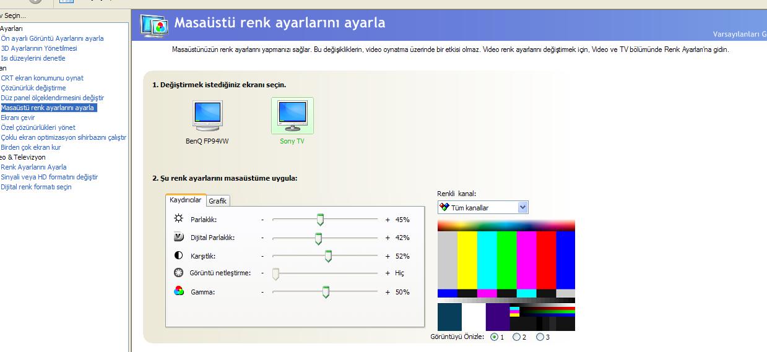This screenshot has width=767, height=352.
Task: Click the Görüntü netleştirme icon
Action: [x=179, y=273]
